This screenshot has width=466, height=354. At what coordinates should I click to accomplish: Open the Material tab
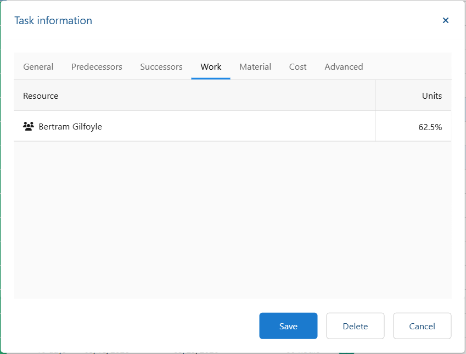[x=255, y=66]
